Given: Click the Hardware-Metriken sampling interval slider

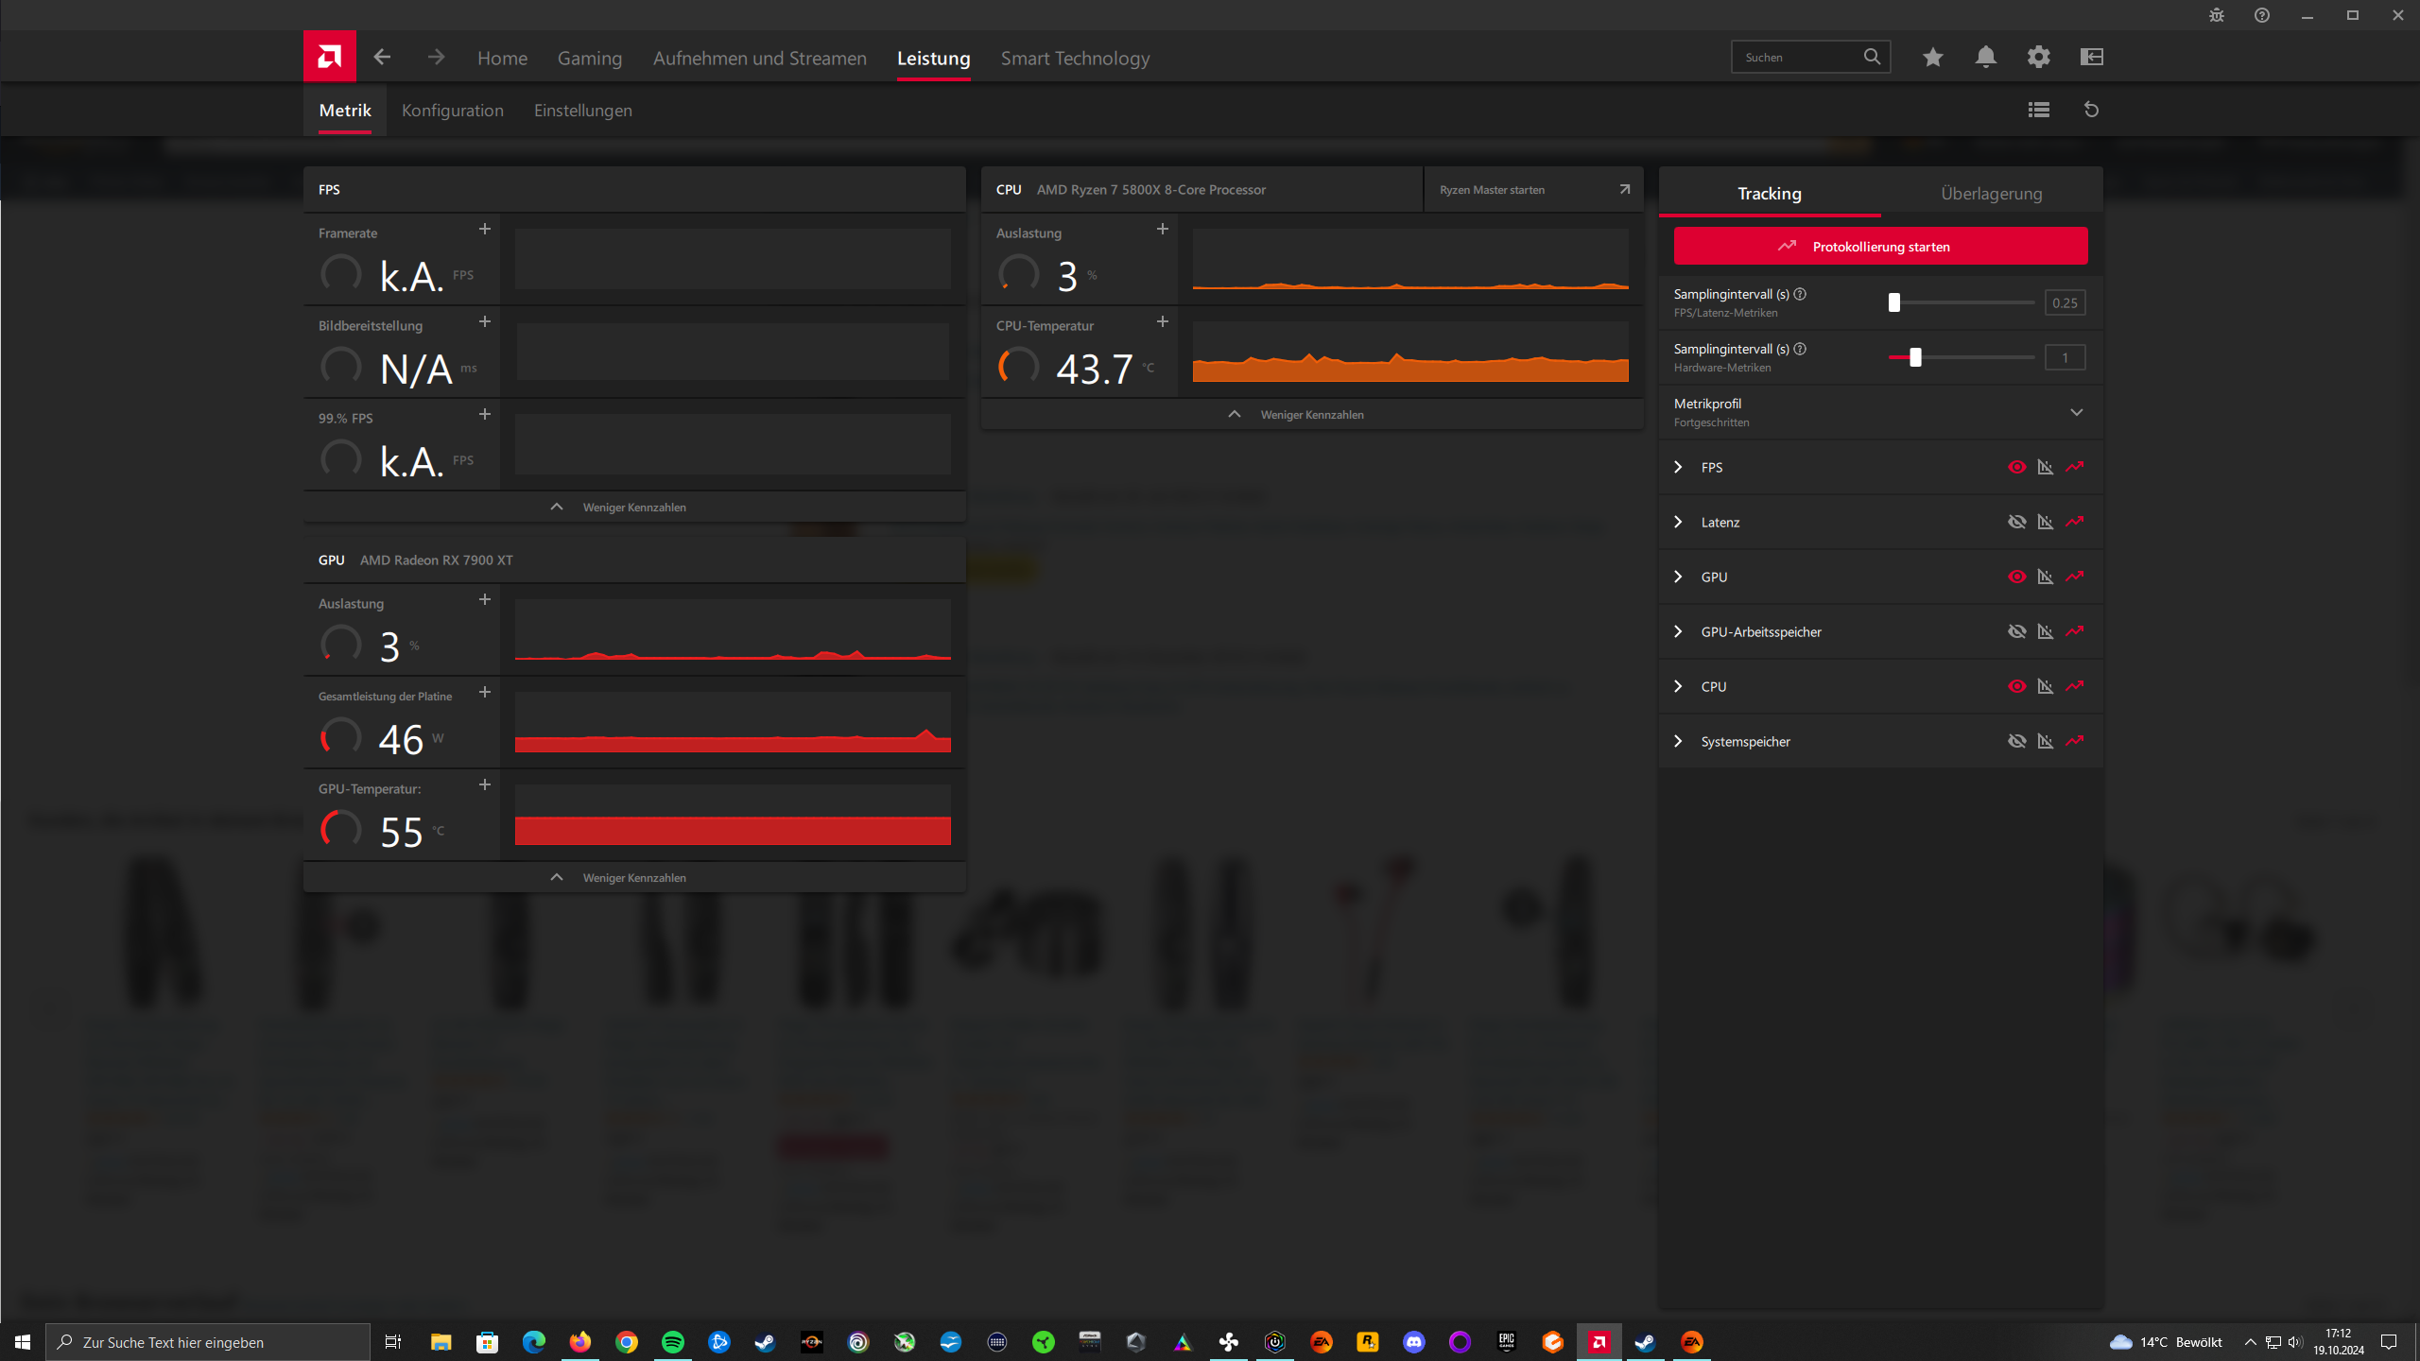Looking at the screenshot, I should click(1915, 357).
